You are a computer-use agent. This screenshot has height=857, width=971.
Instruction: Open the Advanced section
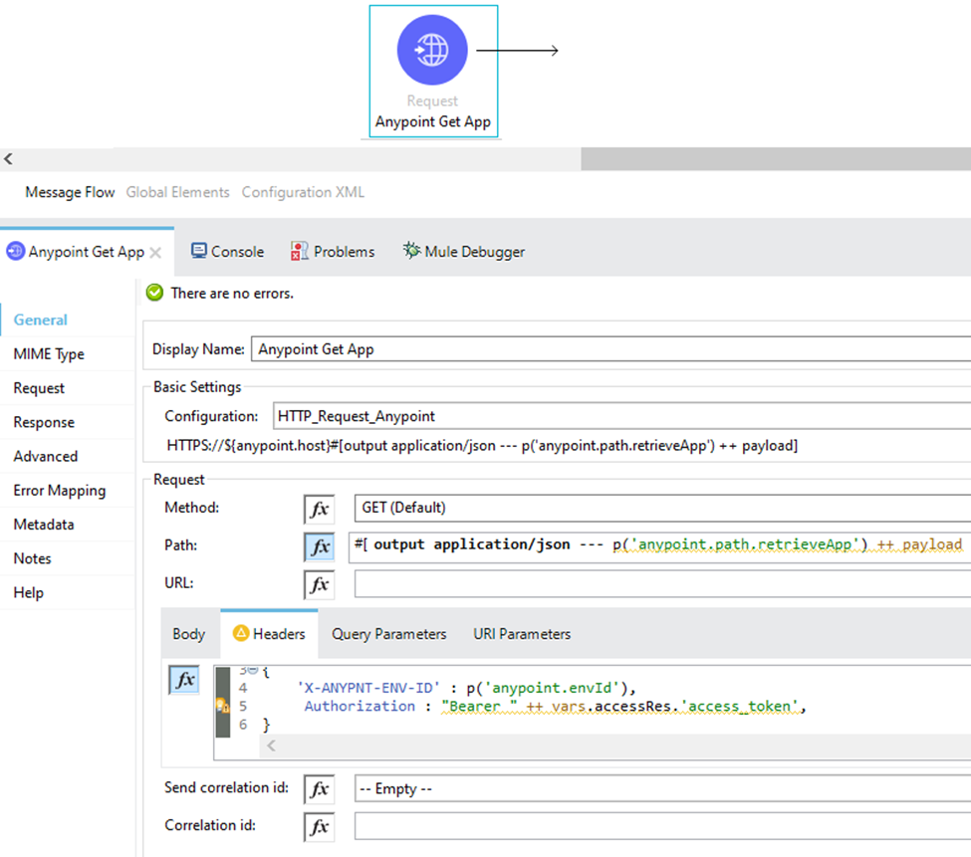pos(67,456)
